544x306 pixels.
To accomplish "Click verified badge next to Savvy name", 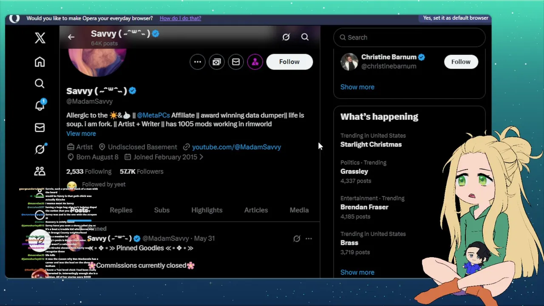I will 133,91.
